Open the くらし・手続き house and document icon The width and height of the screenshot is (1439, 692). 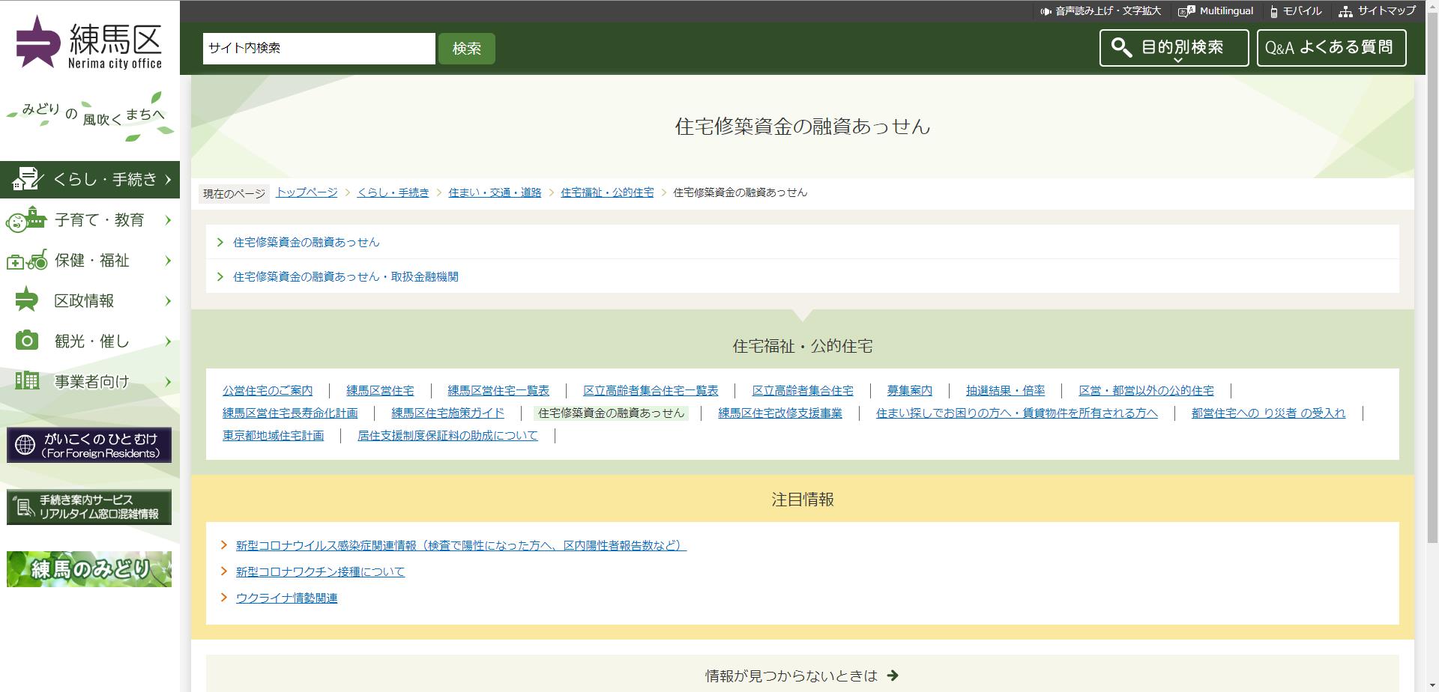pos(26,179)
